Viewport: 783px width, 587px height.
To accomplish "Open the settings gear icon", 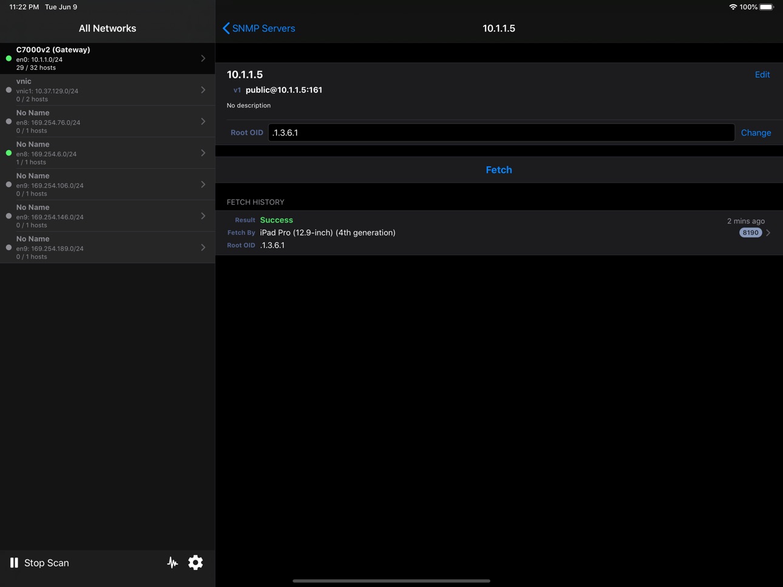I will coord(195,563).
